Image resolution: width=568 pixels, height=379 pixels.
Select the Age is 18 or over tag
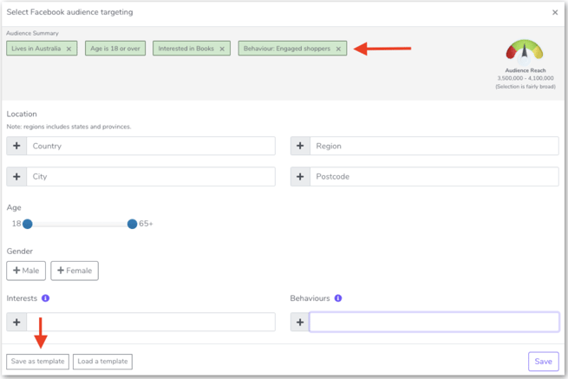[115, 49]
